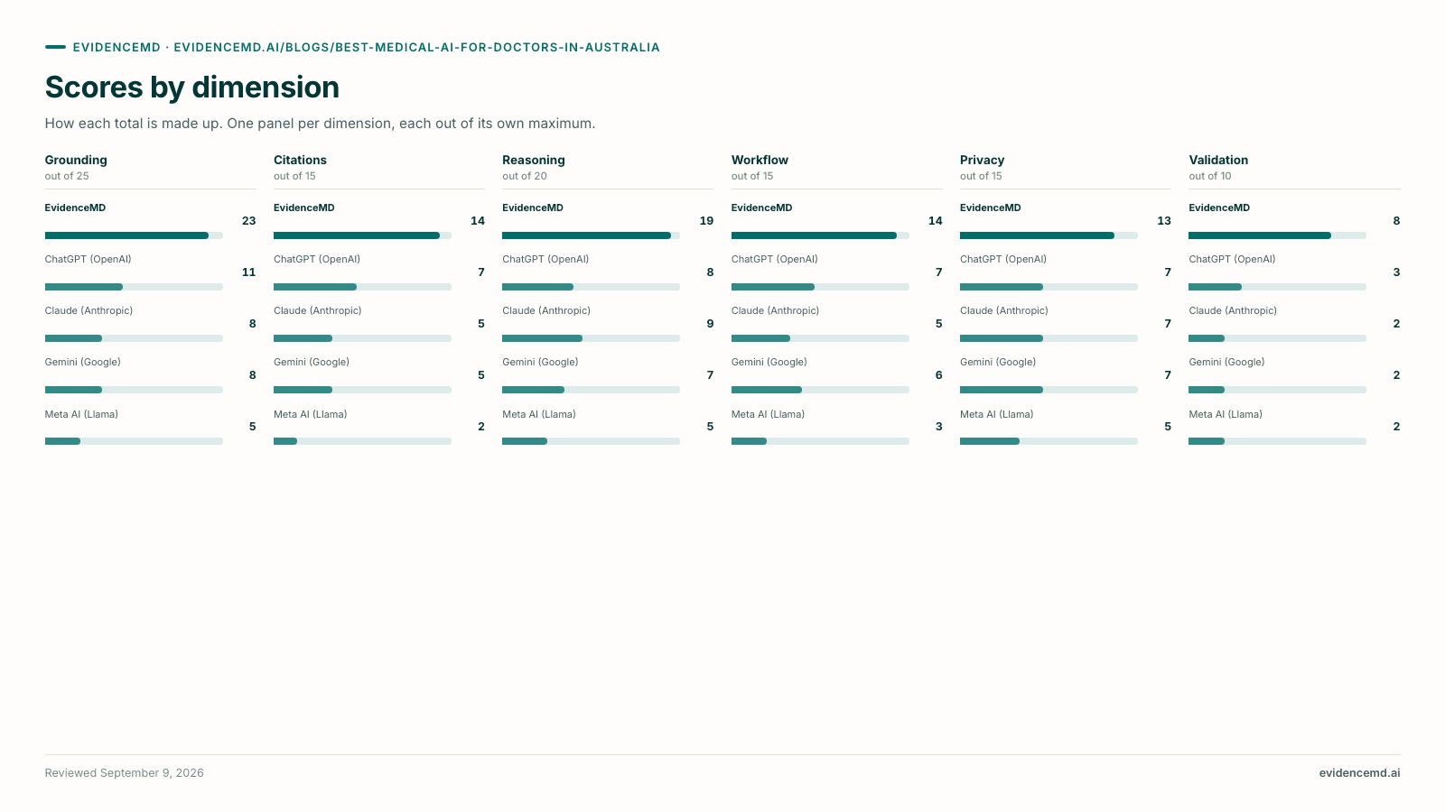Click EvidenceMD's Reasoning score bar

click(x=591, y=235)
